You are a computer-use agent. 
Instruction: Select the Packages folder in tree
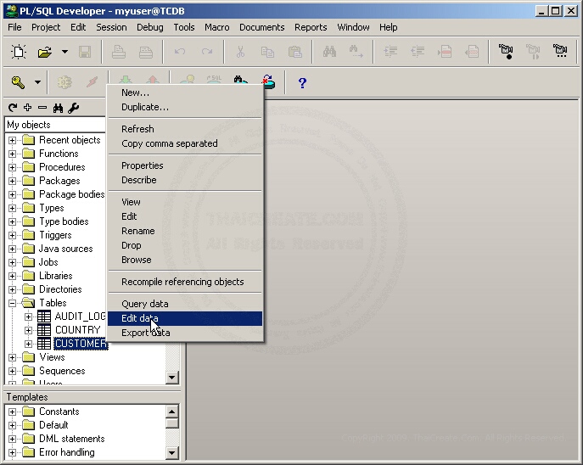(59, 181)
